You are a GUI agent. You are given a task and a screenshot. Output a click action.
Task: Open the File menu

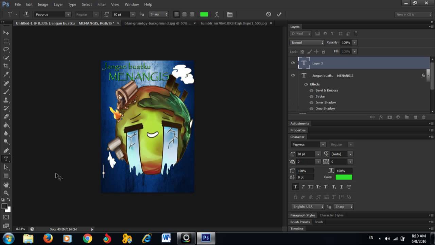18,4
